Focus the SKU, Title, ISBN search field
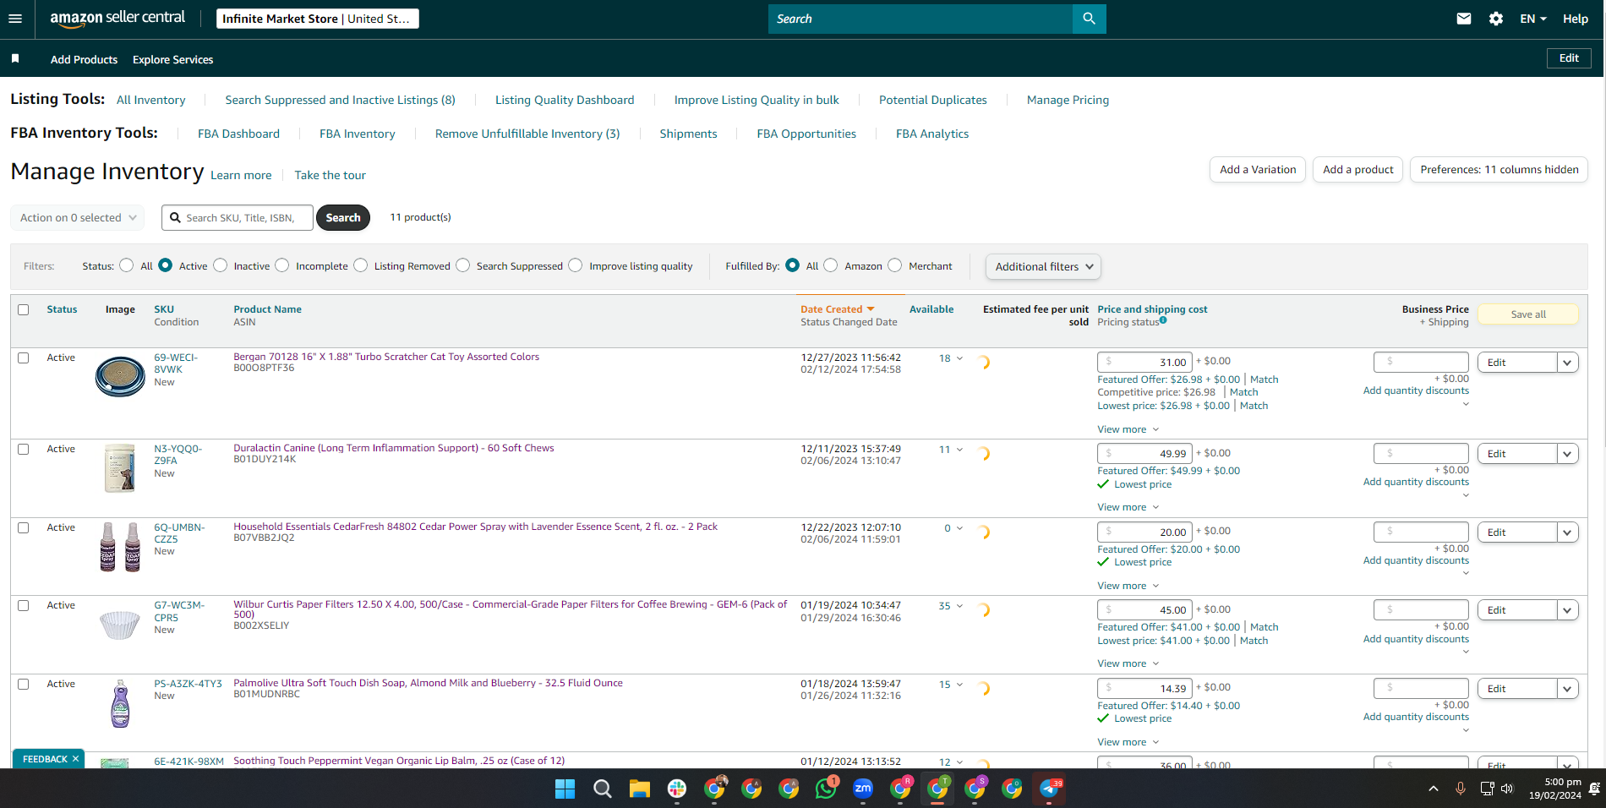The height and width of the screenshot is (808, 1606). [238, 217]
